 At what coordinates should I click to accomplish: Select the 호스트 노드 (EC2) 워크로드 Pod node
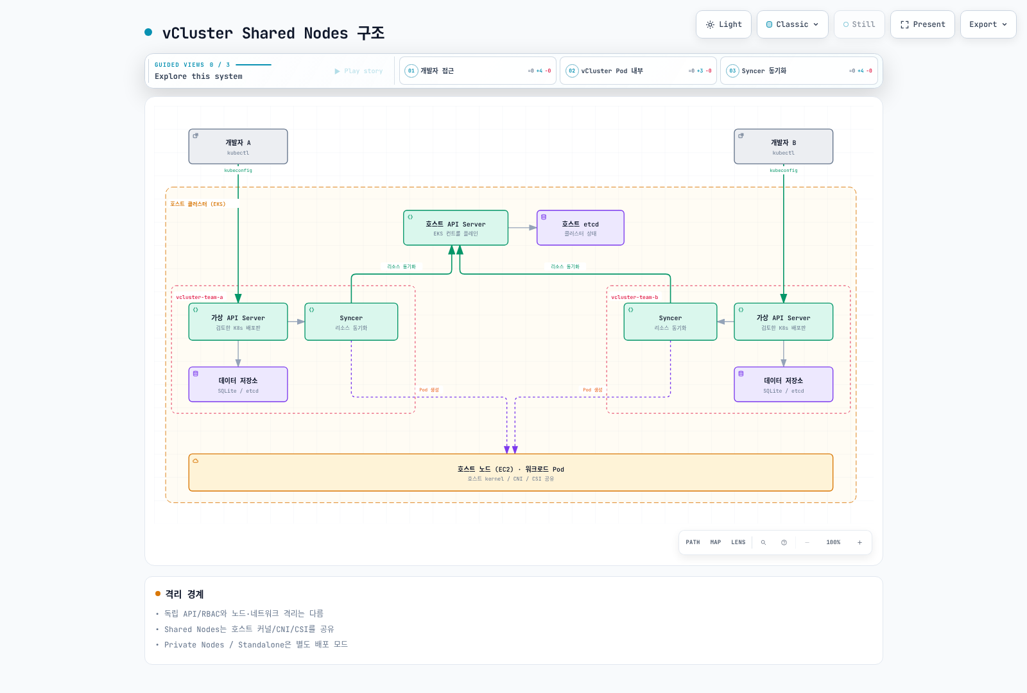click(x=511, y=473)
